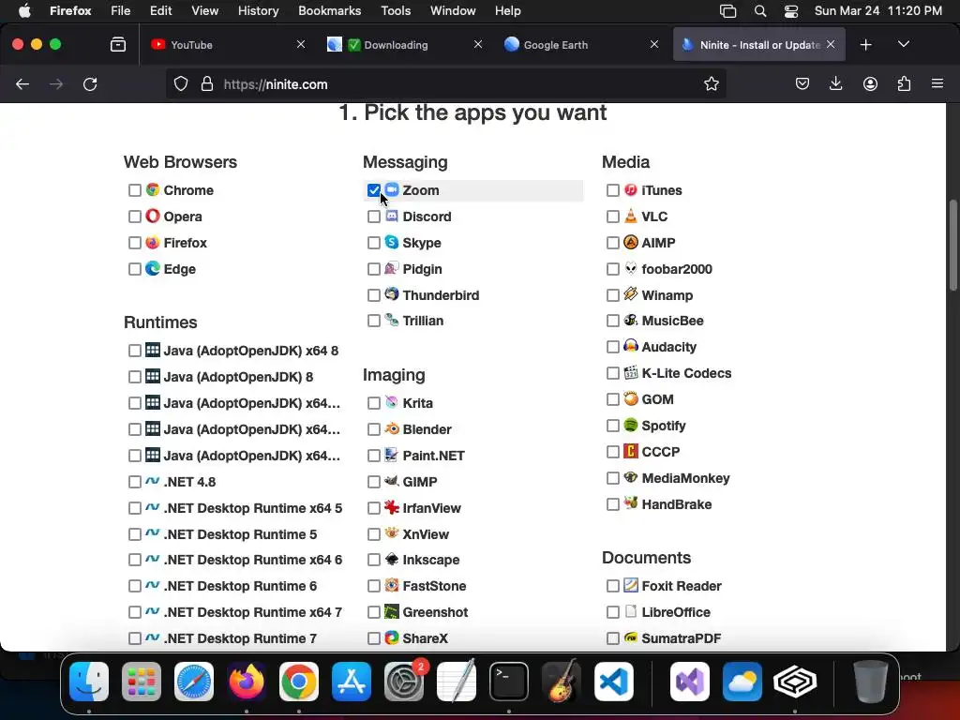This screenshot has height=720, width=960.
Task: Open System Settings from Dock
Action: [403, 682]
